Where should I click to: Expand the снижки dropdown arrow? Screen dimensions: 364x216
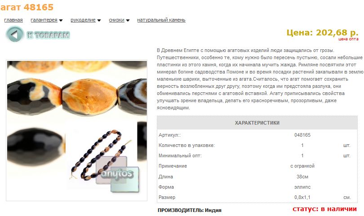(x=128, y=20)
